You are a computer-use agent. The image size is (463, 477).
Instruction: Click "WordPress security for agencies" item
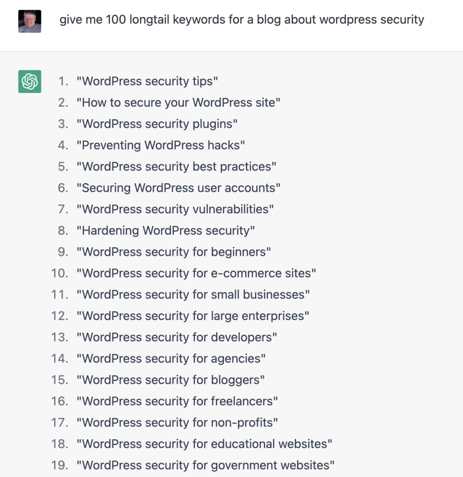[171, 359]
